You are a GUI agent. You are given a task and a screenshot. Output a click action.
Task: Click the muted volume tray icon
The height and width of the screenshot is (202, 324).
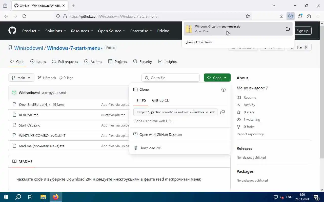tap(282, 197)
